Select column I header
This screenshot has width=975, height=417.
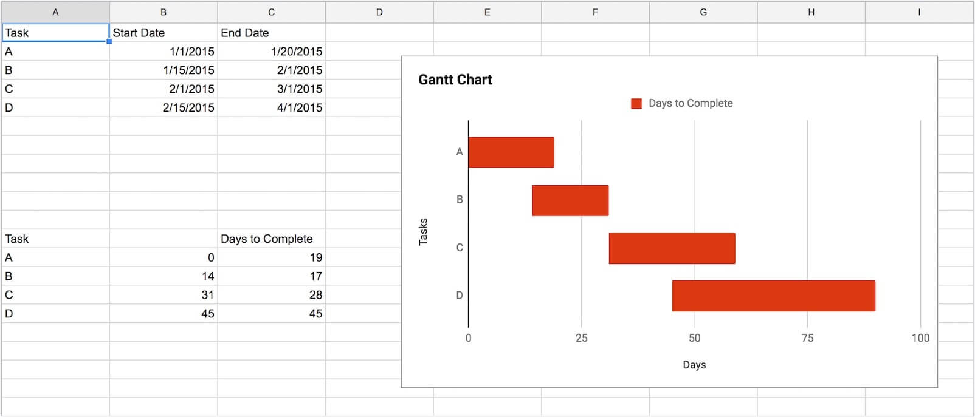(x=919, y=12)
